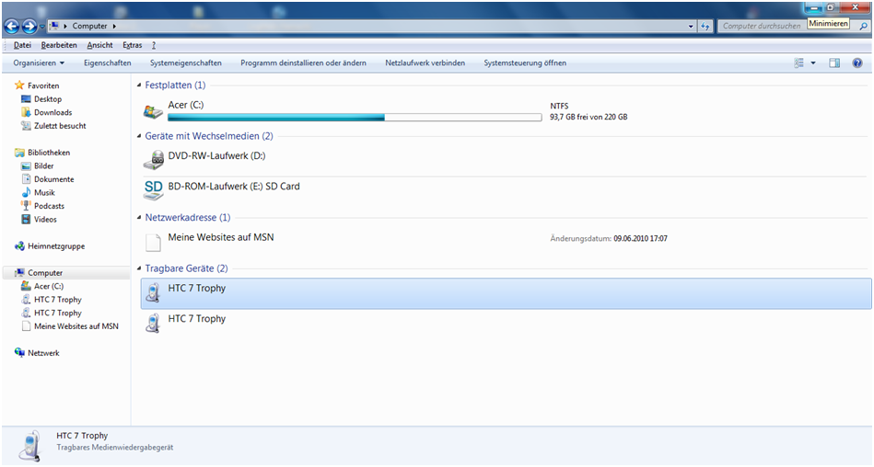Screen dimensions: 874x467
Task: Click the Back navigation arrow
Action: [x=12, y=26]
